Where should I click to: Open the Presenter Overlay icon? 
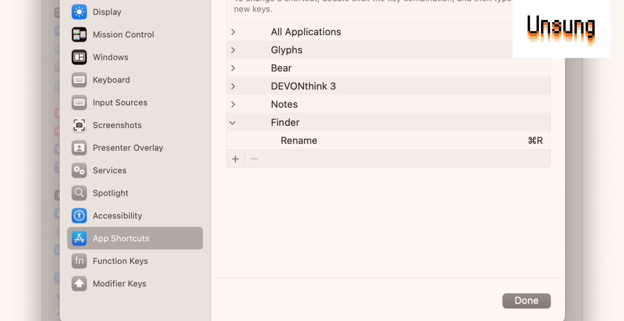point(79,148)
